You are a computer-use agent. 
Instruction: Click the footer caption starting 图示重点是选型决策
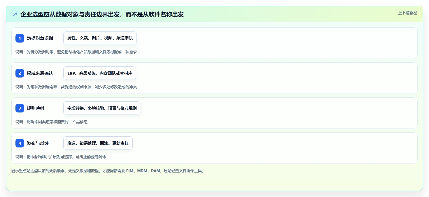[x=108, y=171]
